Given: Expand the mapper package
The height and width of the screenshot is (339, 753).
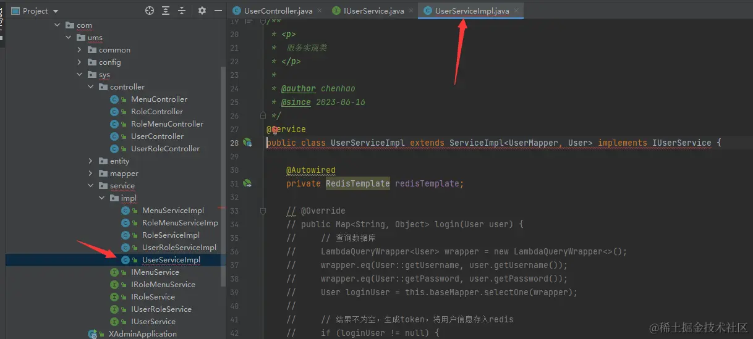Looking at the screenshot, I should point(90,174).
